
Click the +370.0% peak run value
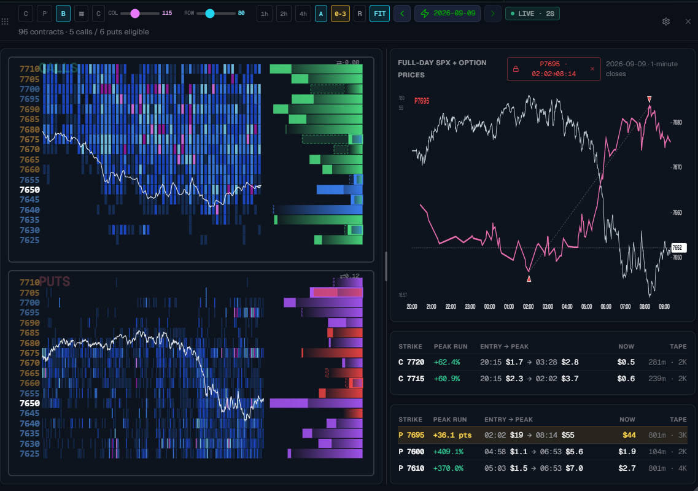tap(448, 468)
